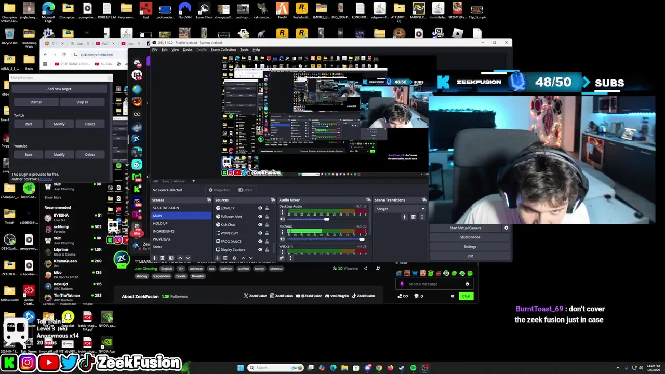Click Start all in Multiple output window
The height and width of the screenshot is (374, 665).
tap(36, 102)
